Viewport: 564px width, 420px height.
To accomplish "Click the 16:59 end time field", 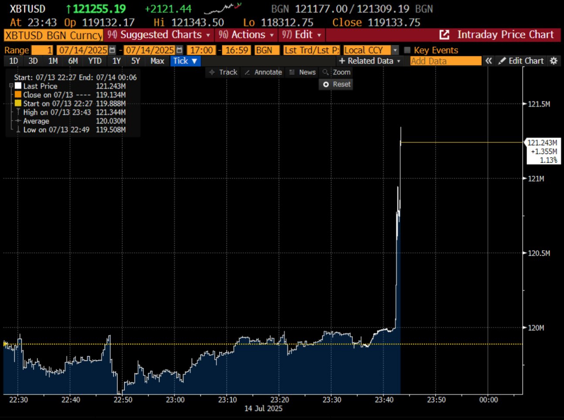I will pyautogui.click(x=237, y=50).
